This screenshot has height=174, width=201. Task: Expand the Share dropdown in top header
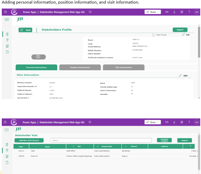[153, 12]
